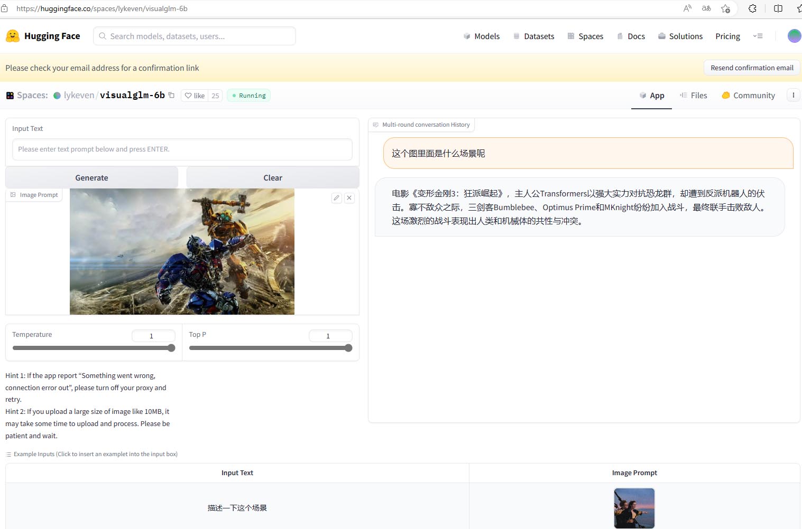This screenshot has height=529, width=802.
Task: Like the visualglm-6b space
Action: (195, 96)
